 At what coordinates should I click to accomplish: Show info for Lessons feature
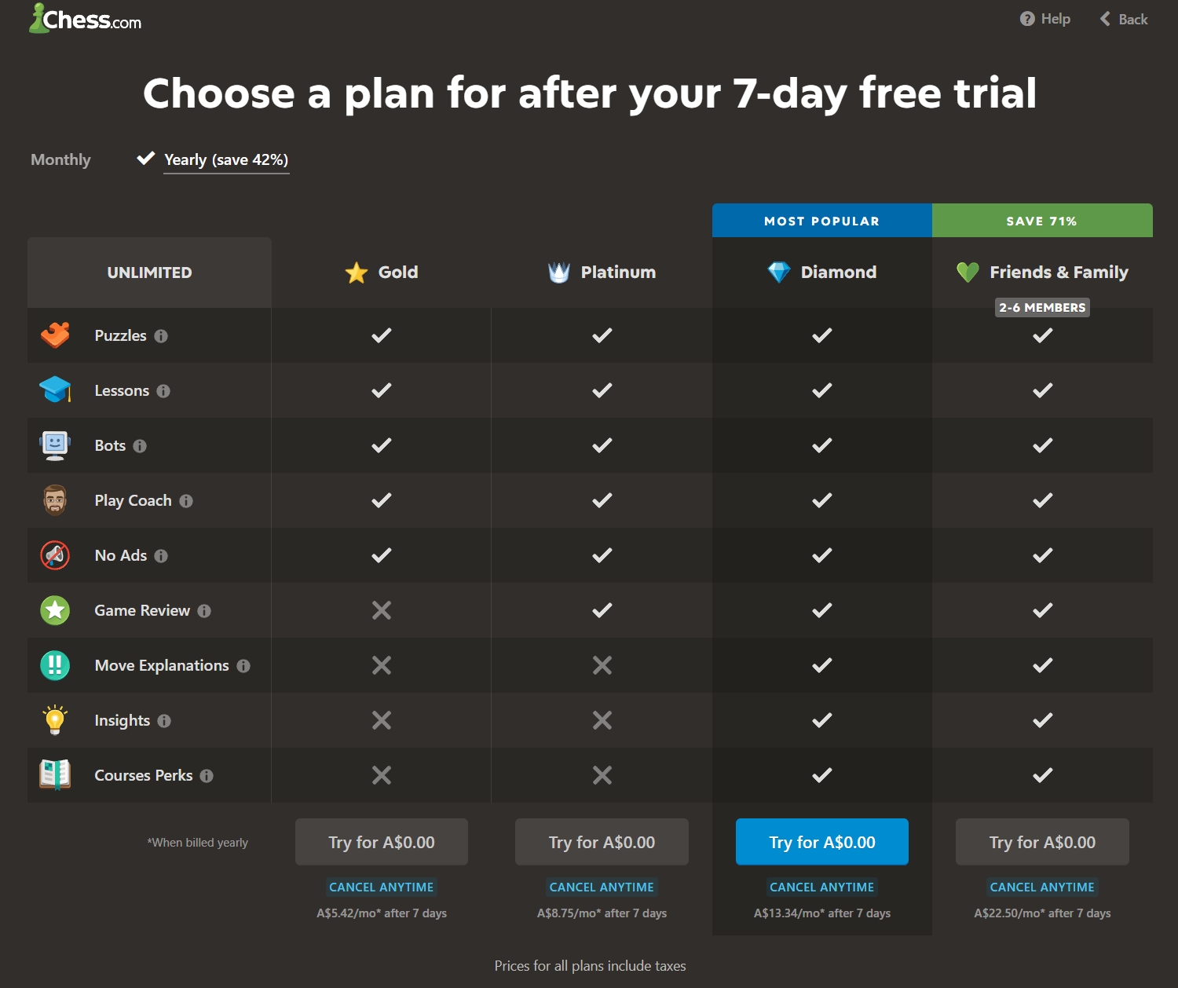[163, 391]
